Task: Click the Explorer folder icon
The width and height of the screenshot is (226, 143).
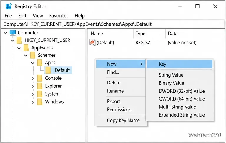Action: pyautogui.click(x=40, y=86)
